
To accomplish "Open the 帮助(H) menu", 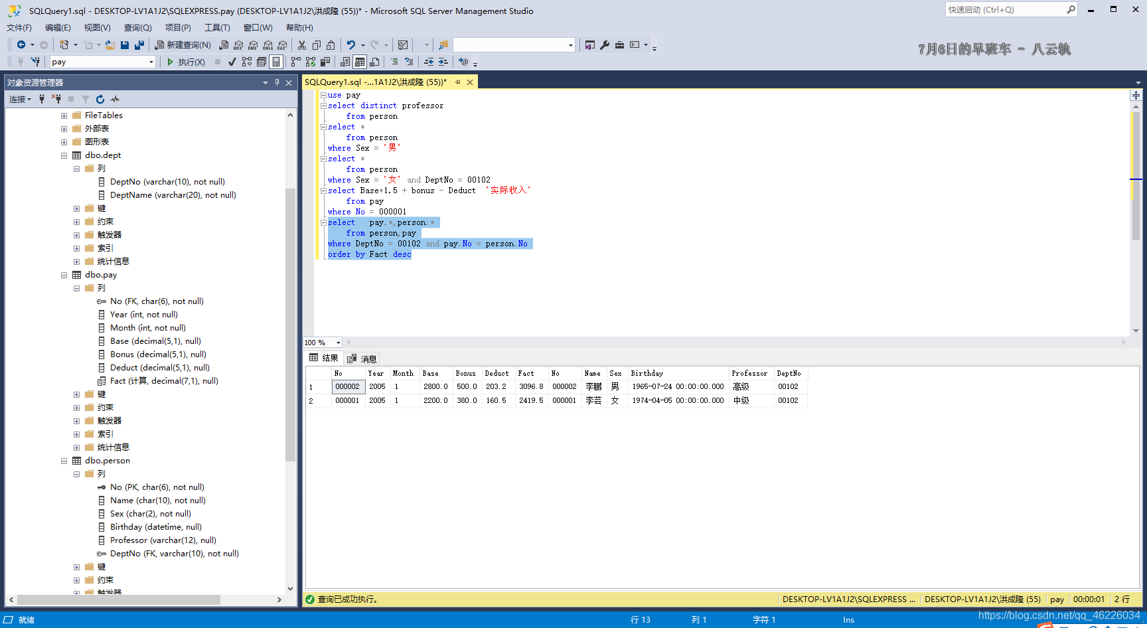I will (x=299, y=28).
